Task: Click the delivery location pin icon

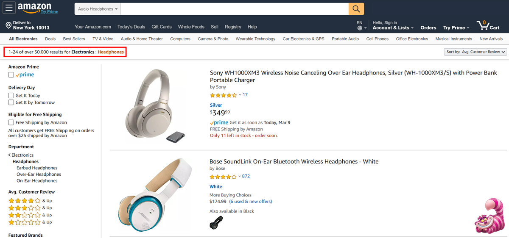Action: 8,26
